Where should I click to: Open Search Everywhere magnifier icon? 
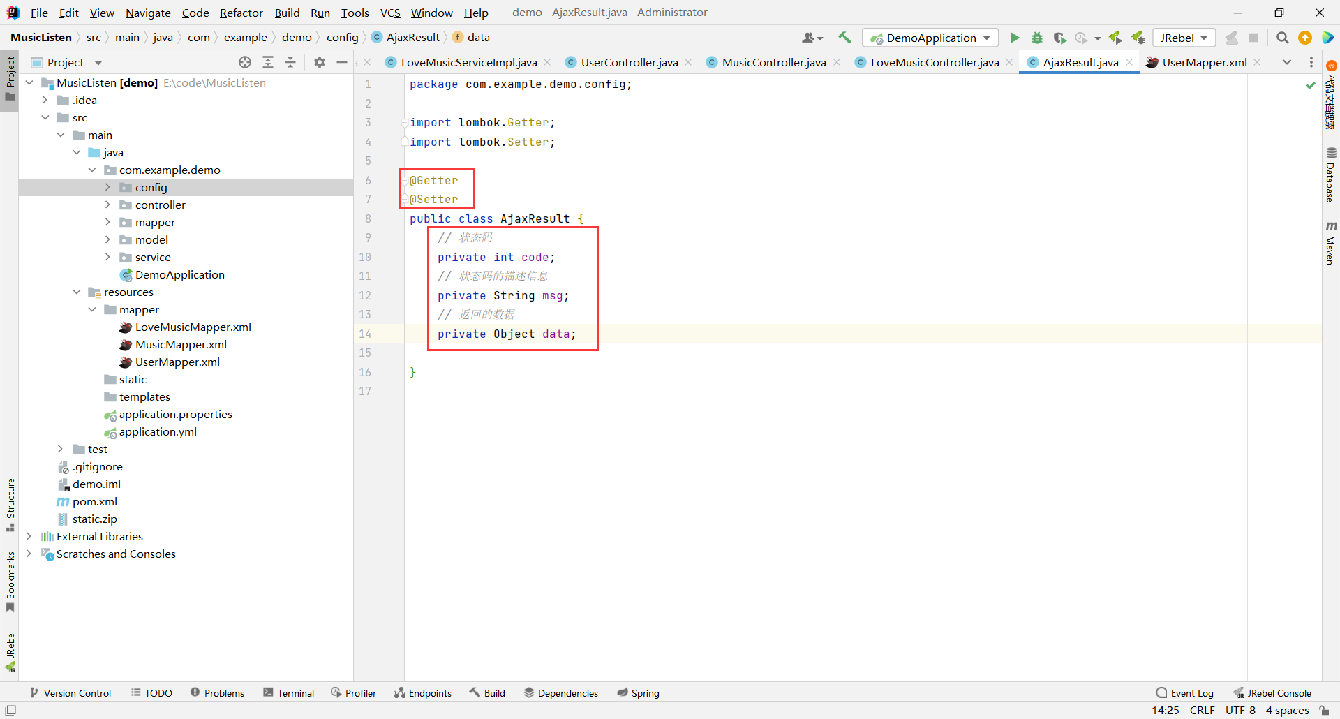pyautogui.click(x=1282, y=38)
